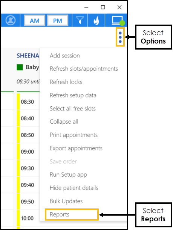
Task: Open Run Setup app entry
Action: tap(68, 175)
